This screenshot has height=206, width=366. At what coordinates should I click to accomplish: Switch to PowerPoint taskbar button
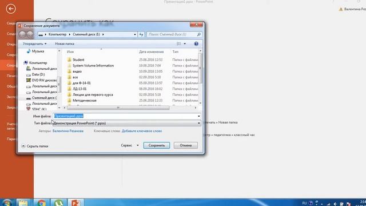pos(75,203)
